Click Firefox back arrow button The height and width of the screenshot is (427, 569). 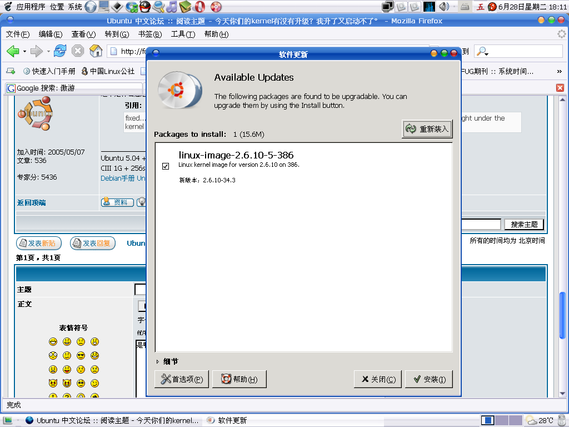[x=13, y=51]
